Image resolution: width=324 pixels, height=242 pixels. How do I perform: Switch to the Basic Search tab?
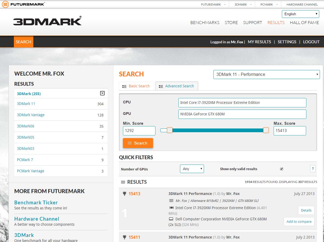pyautogui.click(x=137, y=86)
